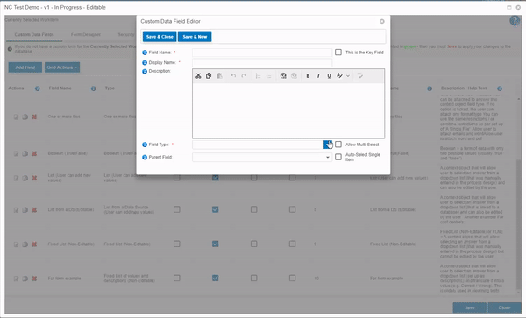Click the help question mark icon

pos(515,21)
